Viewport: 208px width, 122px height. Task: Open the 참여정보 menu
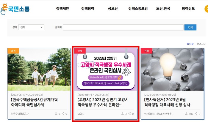188,9
